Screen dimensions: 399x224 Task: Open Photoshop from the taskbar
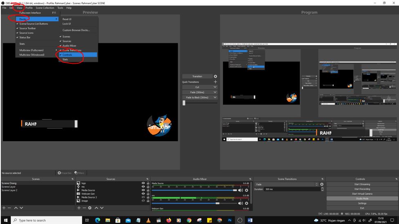[230, 220]
